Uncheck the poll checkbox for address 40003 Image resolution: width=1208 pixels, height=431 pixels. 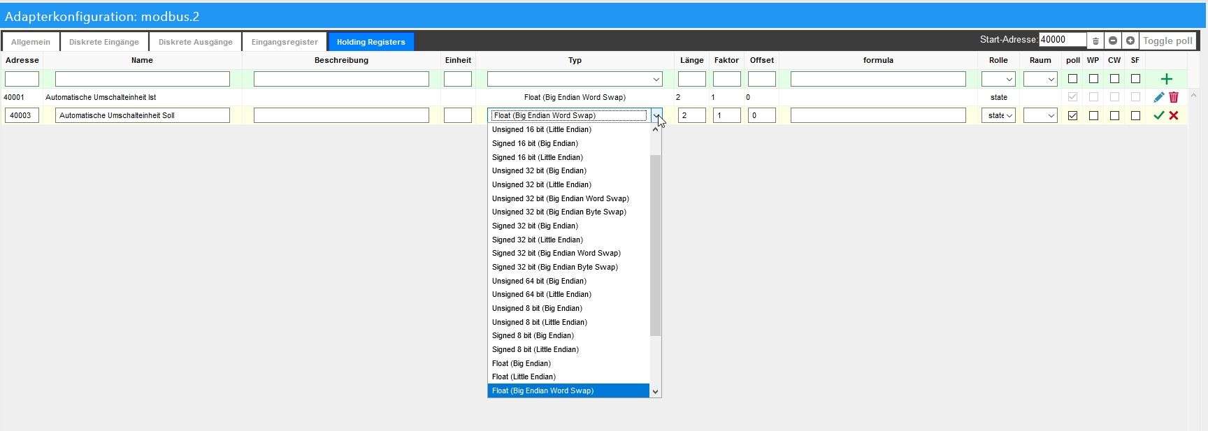(x=1073, y=116)
